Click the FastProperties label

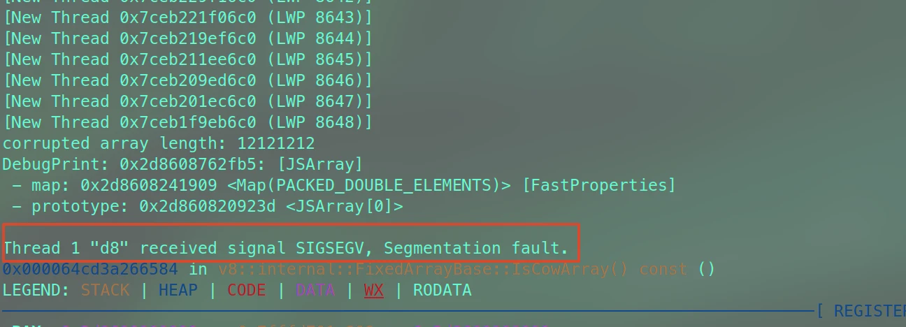pyautogui.click(x=599, y=185)
